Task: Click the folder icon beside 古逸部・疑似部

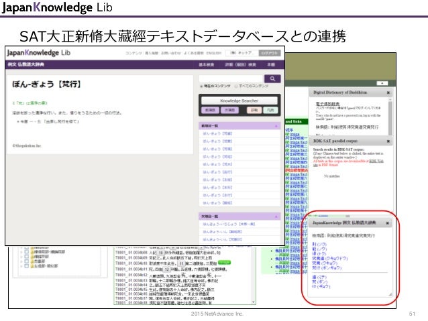Action: coord(32,266)
